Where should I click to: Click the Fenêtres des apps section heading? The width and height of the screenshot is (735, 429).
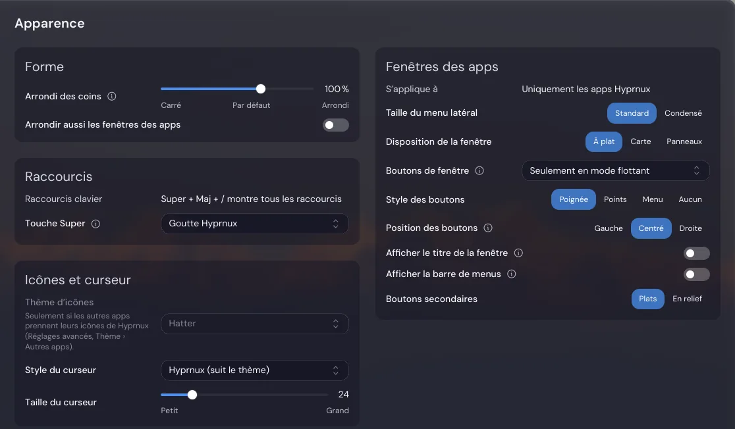[442, 67]
